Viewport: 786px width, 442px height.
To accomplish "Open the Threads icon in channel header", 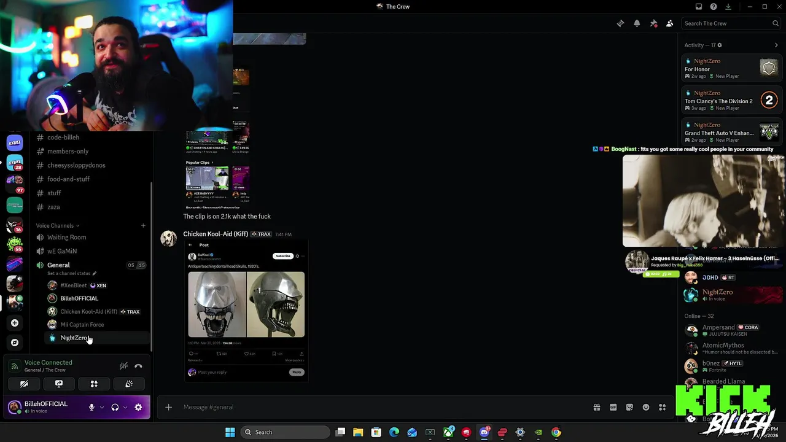I will click(x=620, y=23).
